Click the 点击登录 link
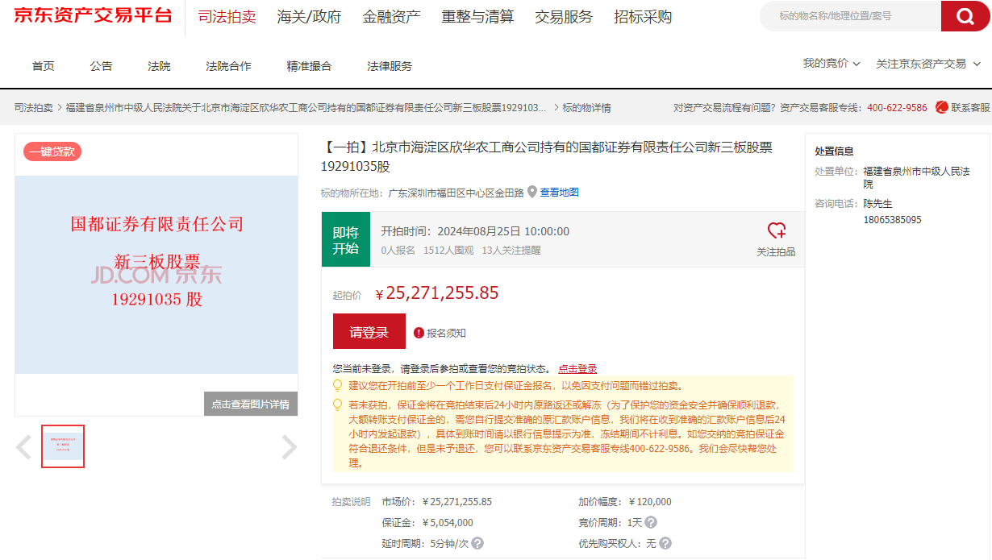This screenshot has height=560, width=992. click(x=577, y=369)
